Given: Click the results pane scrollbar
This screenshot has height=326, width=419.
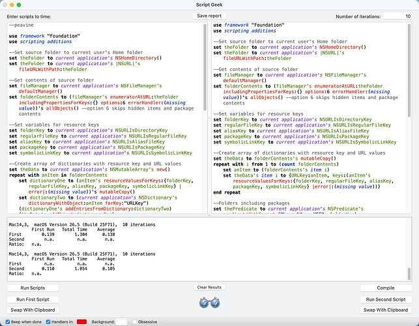Looking at the screenshot, I should click(409, 273).
